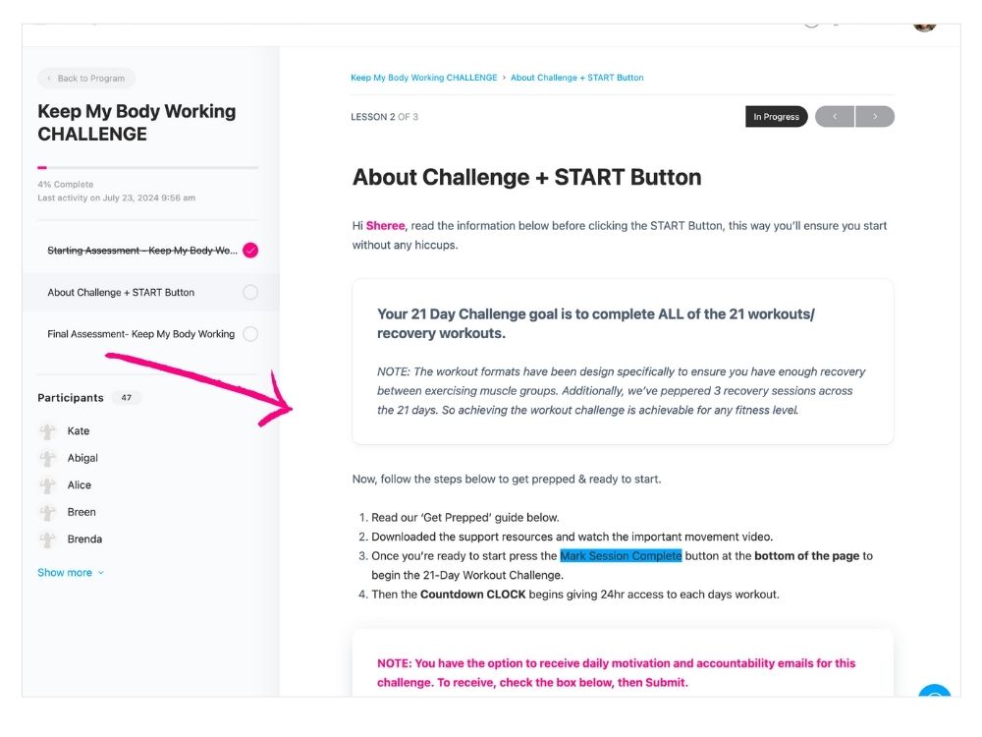The height and width of the screenshot is (737, 982).
Task: Click status circle for About Challenge lesson
Action: (250, 292)
